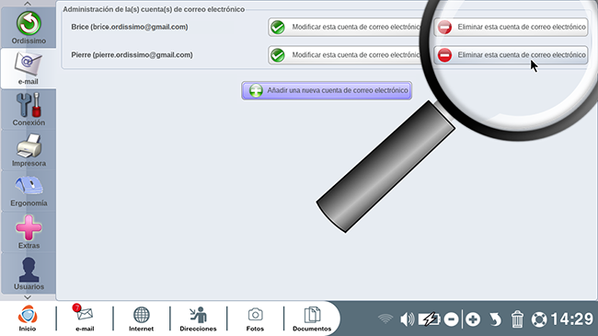This screenshot has height=336, width=598.
Task: Delete the Brice email account
Action: tap(511, 27)
